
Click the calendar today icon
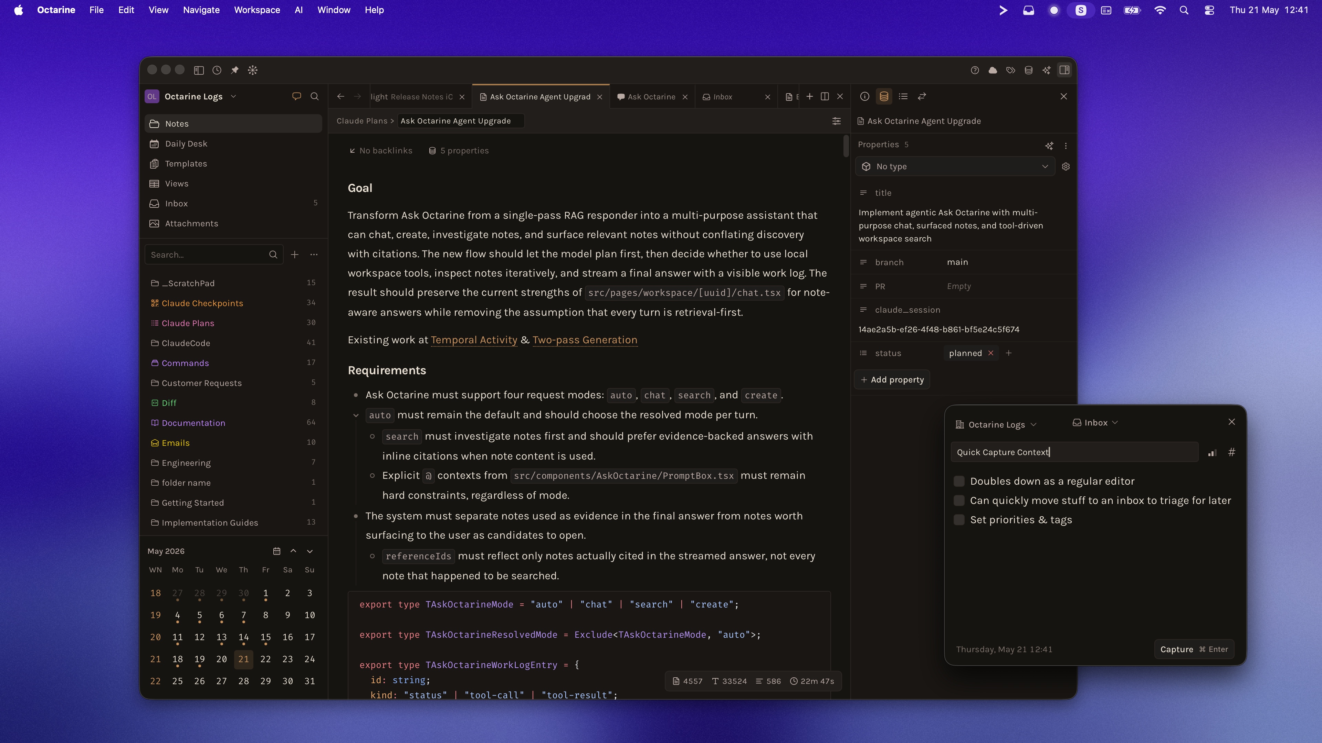[276, 551]
